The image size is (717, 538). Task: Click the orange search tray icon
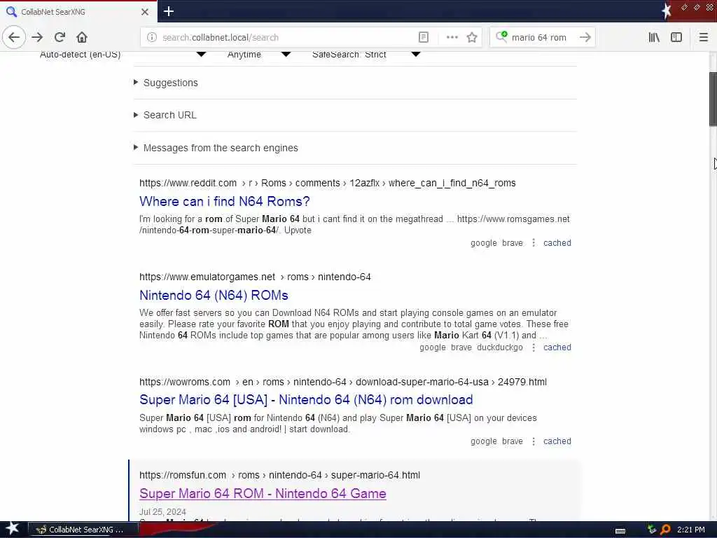[x=665, y=530]
